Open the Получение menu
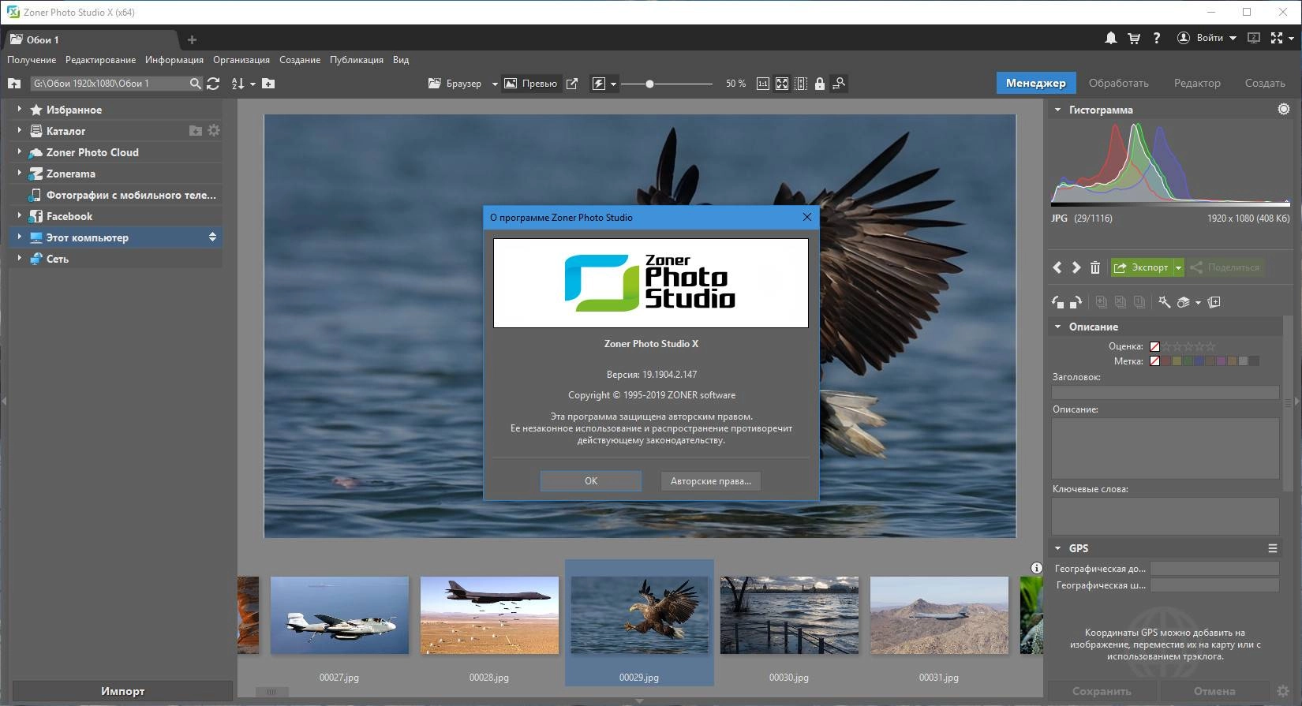The image size is (1302, 706). click(32, 60)
